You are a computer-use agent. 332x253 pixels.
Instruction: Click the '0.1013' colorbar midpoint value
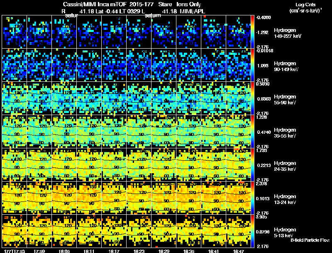(x=263, y=199)
